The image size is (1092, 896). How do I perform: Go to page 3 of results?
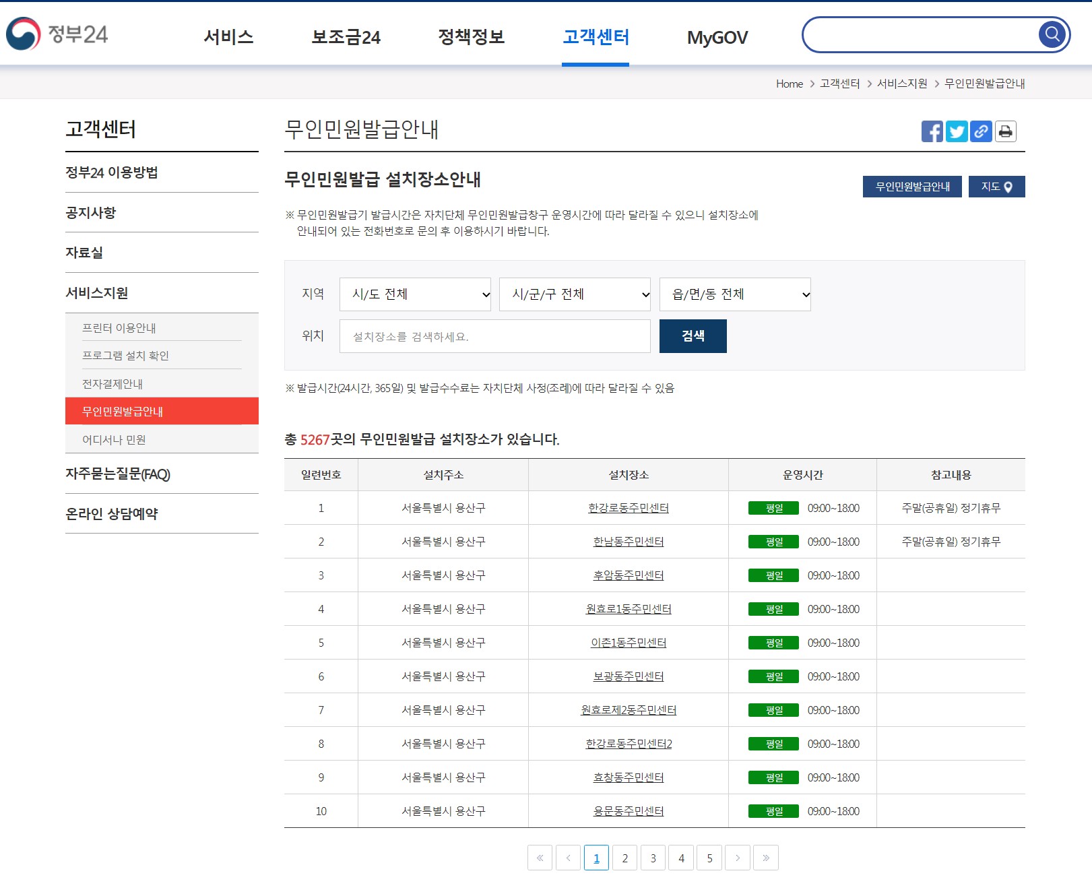pyautogui.click(x=653, y=857)
